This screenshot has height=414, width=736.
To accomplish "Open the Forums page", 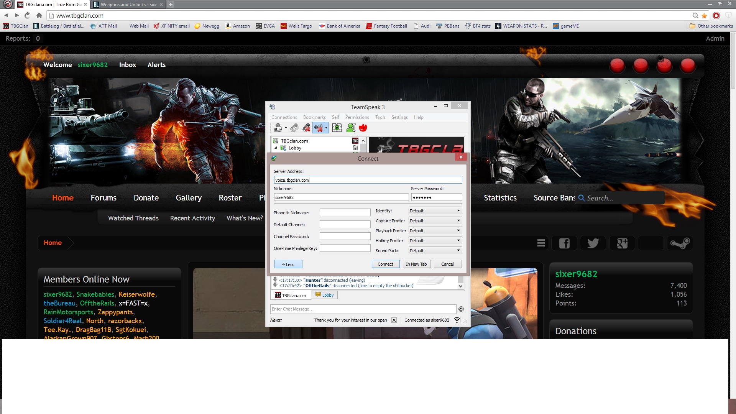I will click(103, 198).
